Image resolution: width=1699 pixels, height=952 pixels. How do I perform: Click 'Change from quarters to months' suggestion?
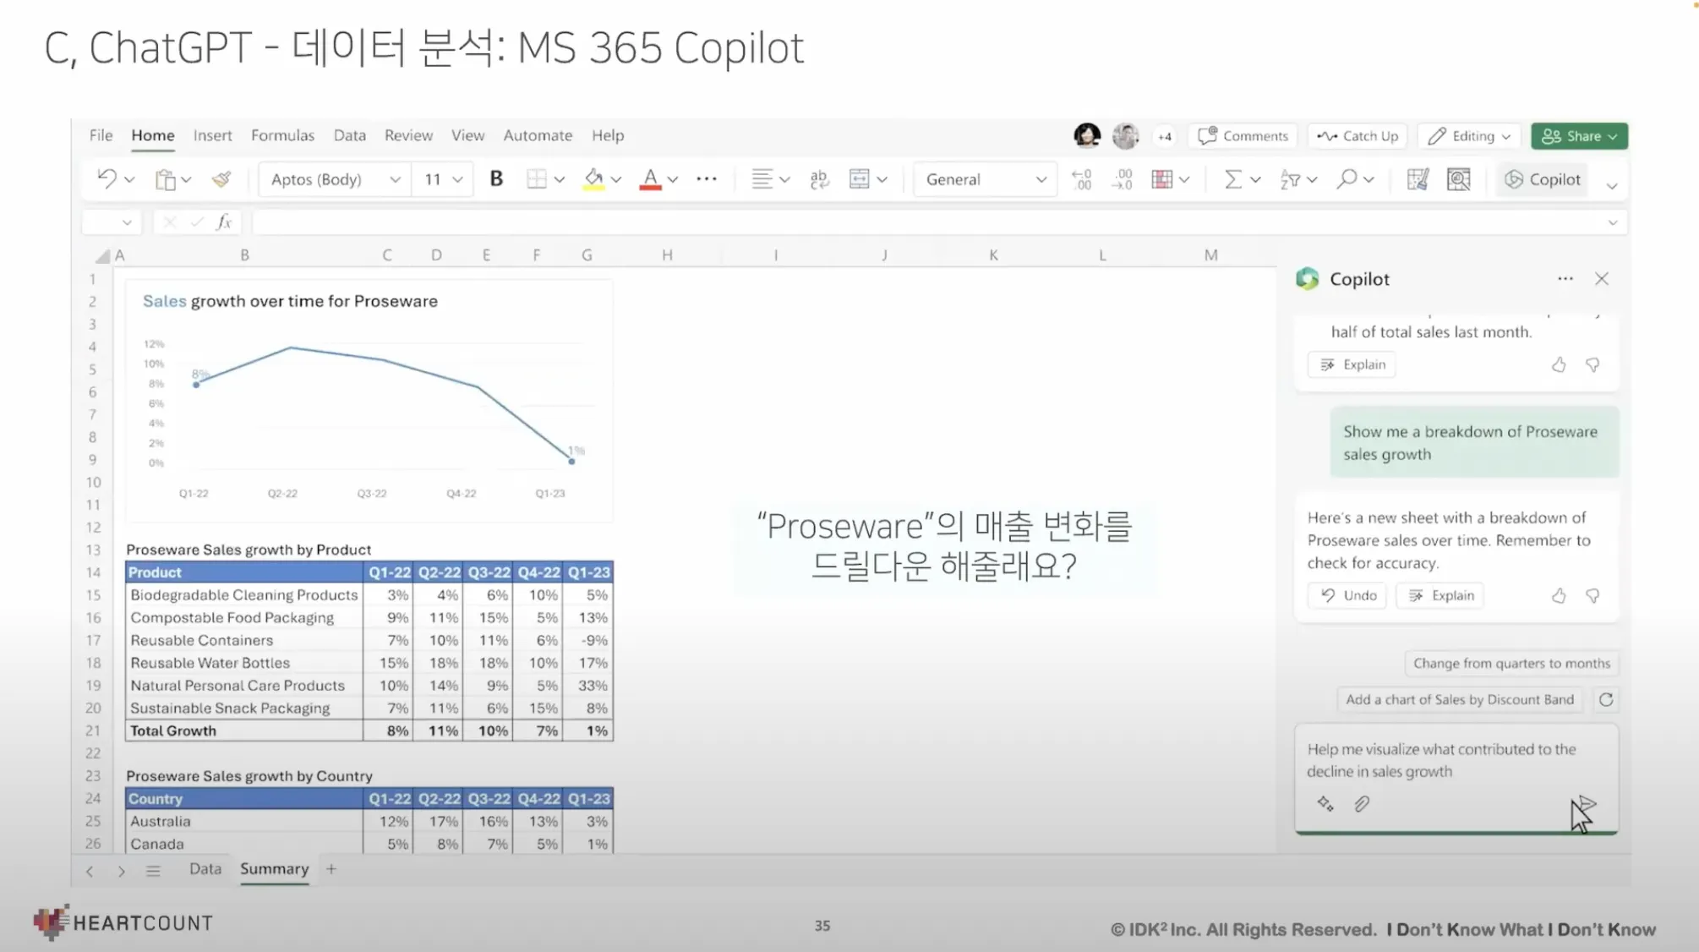[1511, 664]
